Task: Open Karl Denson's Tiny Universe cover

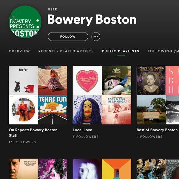Action: pos(23,169)
